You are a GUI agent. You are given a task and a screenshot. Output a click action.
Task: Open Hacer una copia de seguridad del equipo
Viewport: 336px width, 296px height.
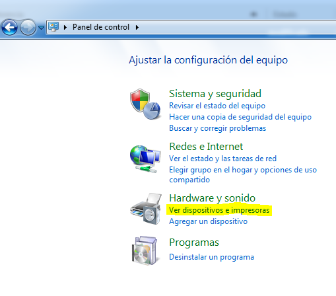240,117
